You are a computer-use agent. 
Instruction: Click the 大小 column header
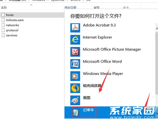pyautogui.click(x=126, y=7)
